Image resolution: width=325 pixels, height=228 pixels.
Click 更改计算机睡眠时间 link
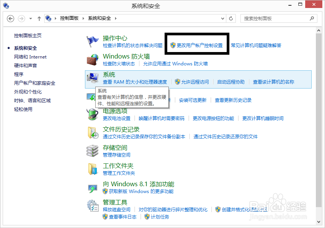tap(263, 119)
